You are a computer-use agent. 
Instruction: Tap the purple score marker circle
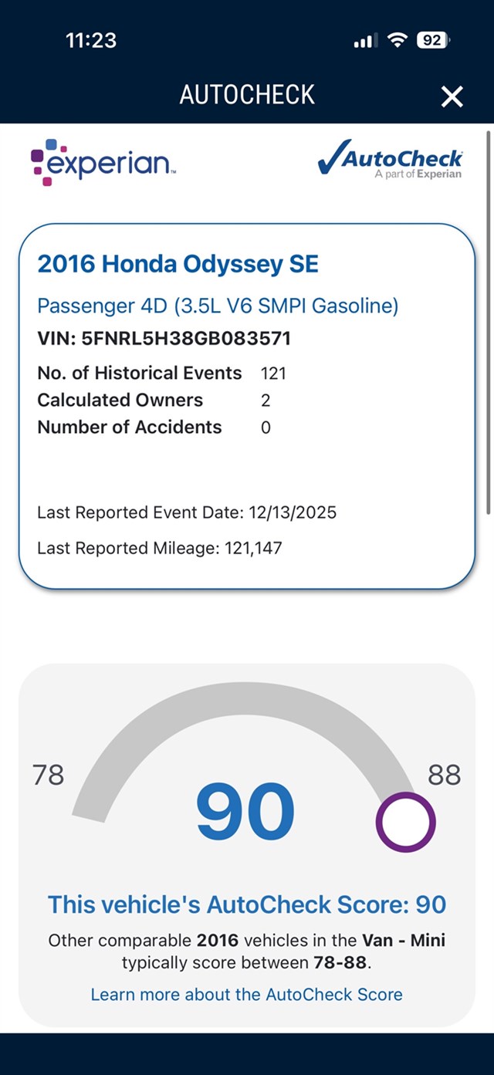click(x=406, y=822)
